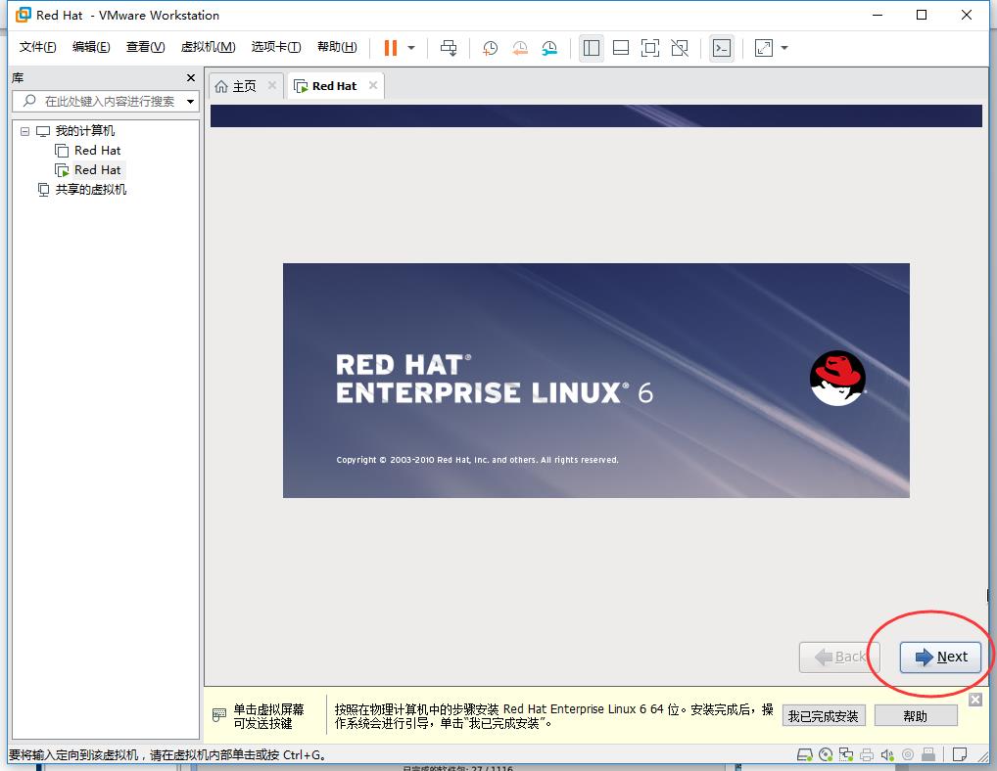The width and height of the screenshot is (997, 771).
Task: Revert to previous snapshot icon
Action: coord(519,48)
